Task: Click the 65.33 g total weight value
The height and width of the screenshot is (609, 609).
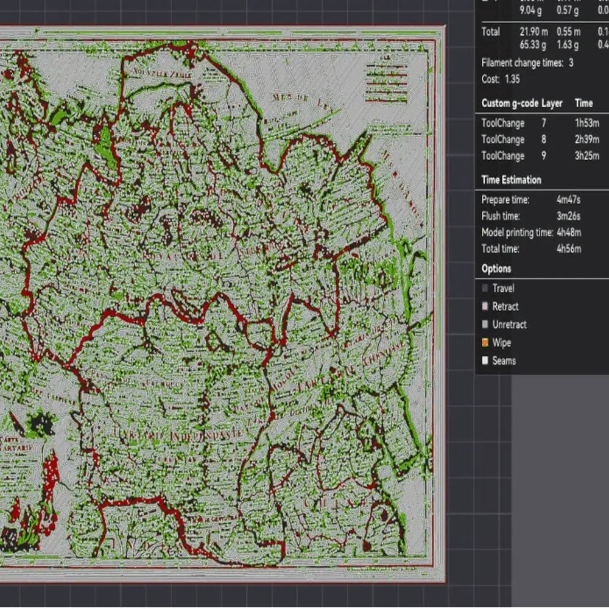Action: pyautogui.click(x=533, y=44)
